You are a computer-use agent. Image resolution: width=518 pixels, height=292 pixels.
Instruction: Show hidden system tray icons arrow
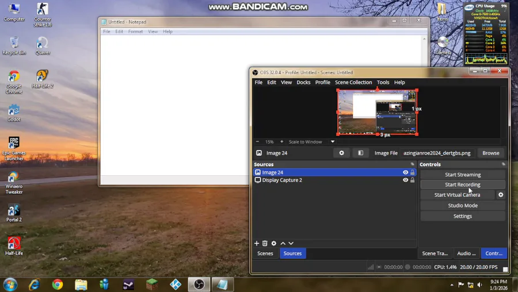click(452, 285)
